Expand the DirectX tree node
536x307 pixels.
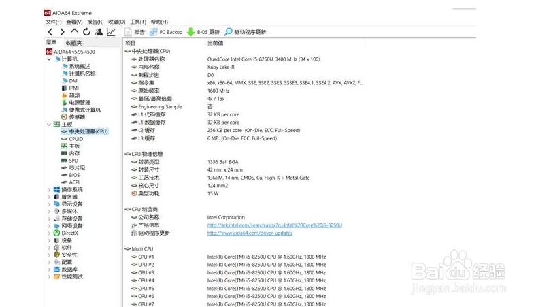(x=49, y=233)
